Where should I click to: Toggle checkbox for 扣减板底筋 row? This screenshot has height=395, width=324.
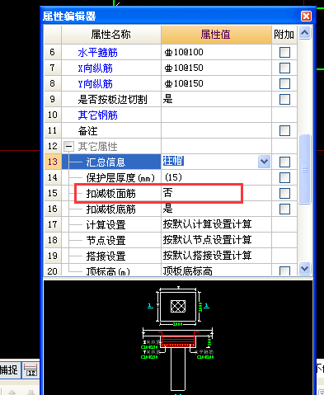point(284,209)
